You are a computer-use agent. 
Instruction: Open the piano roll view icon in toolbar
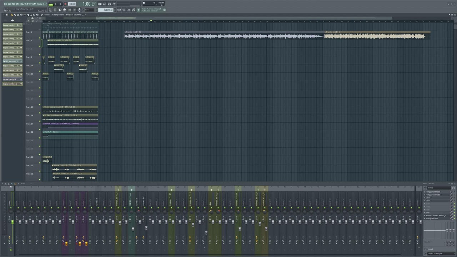(60, 10)
